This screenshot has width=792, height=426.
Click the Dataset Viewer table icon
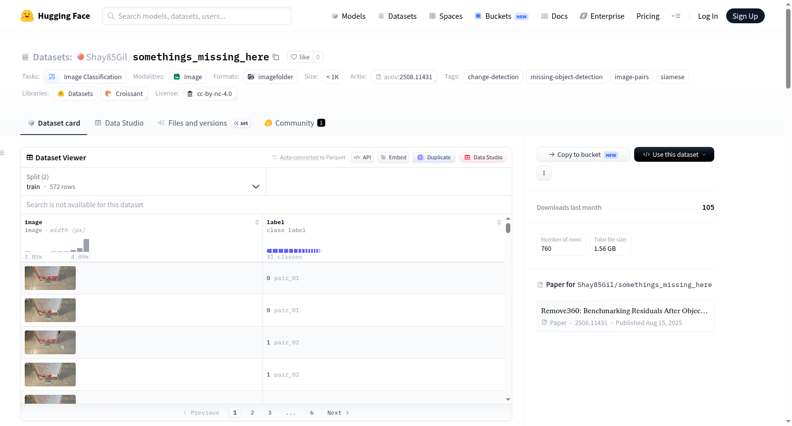click(30, 157)
